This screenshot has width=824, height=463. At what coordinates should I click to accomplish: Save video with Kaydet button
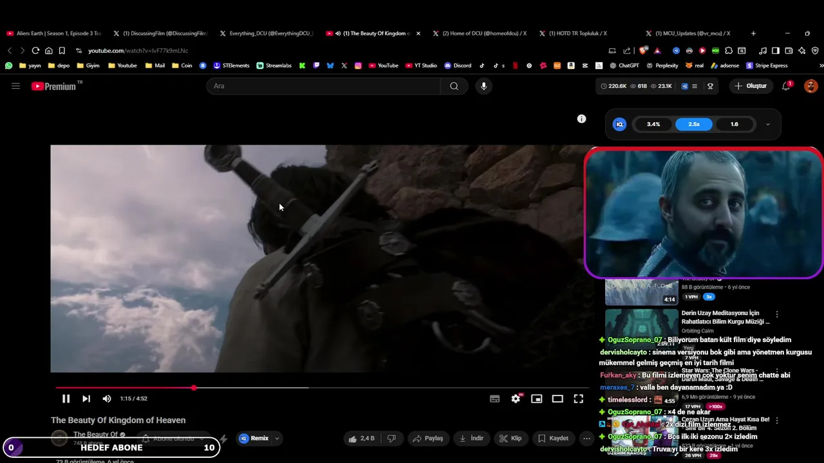tap(553, 439)
